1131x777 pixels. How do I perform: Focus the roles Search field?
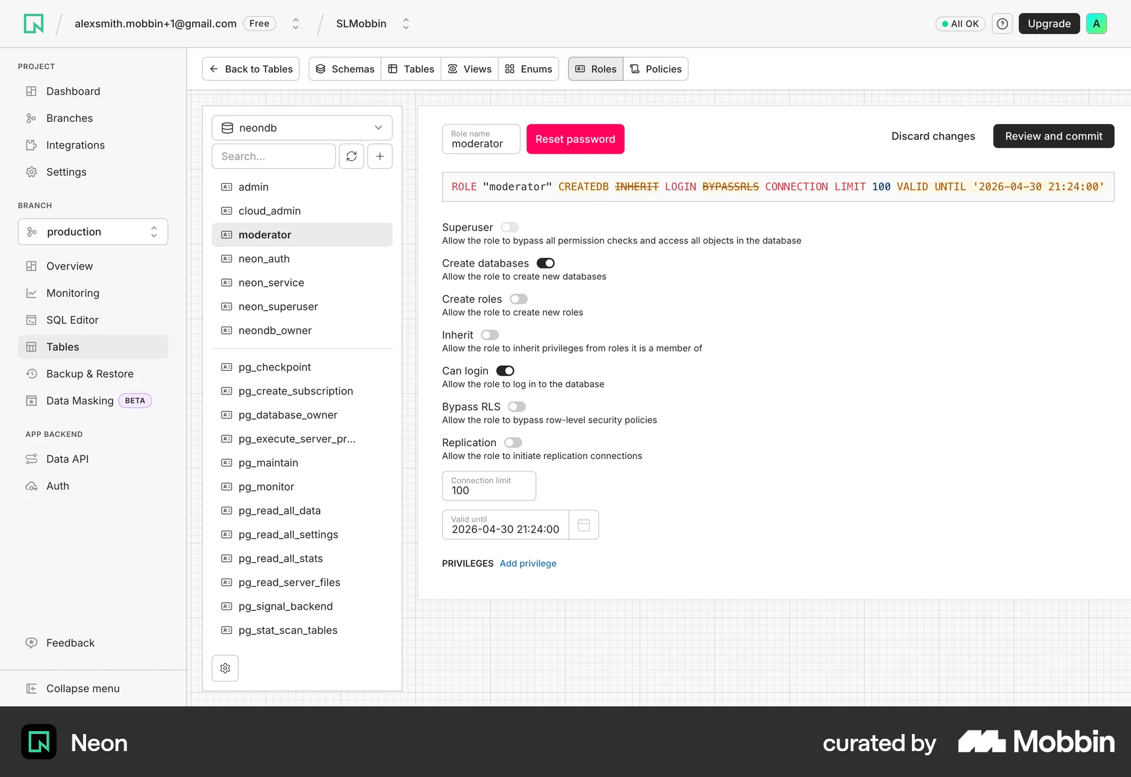tap(273, 156)
